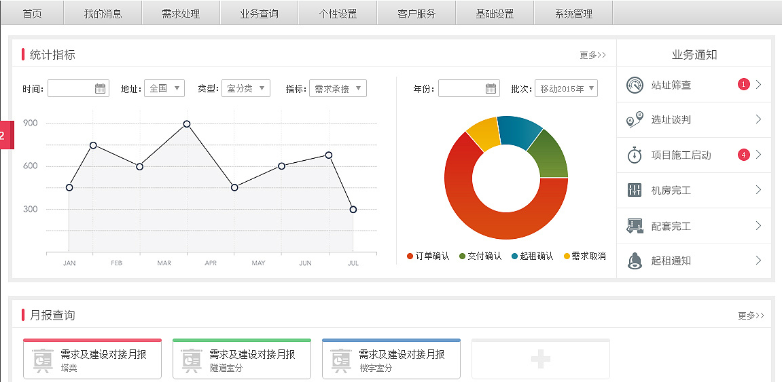Screen dimensions: 782x382
Task: Toggle 订单确认 legend item in donut chart
Action: tap(428, 256)
